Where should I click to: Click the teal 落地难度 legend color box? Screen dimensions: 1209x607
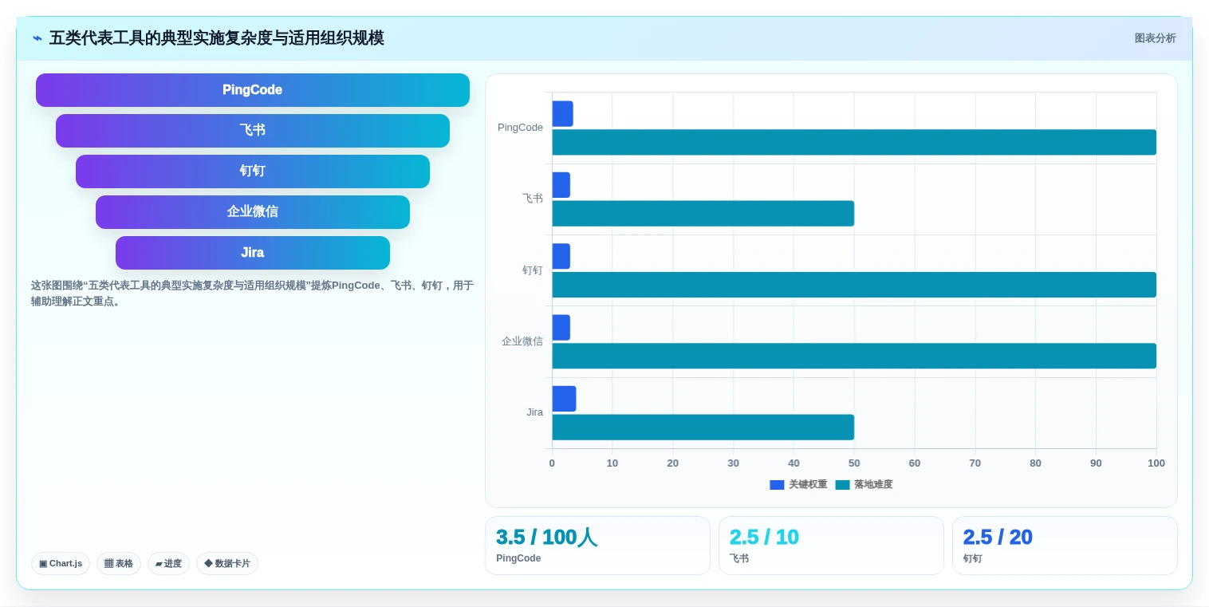point(842,485)
